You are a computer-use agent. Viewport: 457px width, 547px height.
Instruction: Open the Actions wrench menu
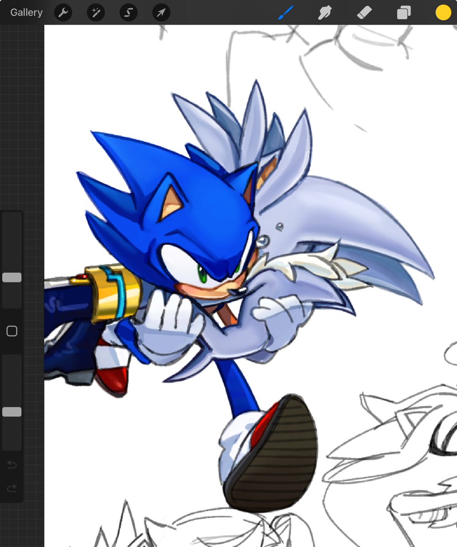coord(63,13)
